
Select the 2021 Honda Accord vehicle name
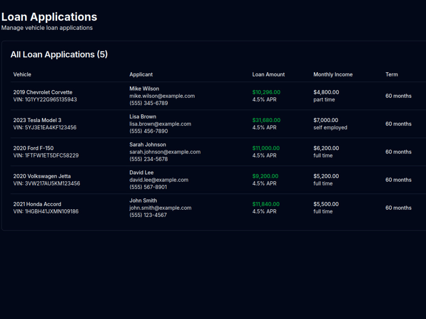(37, 204)
